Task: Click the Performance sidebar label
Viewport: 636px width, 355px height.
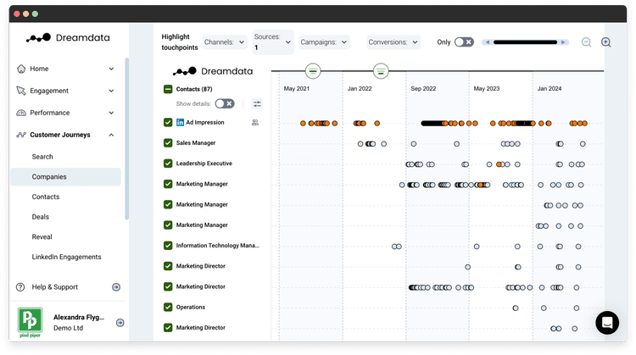Action: (x=49, y=113)
